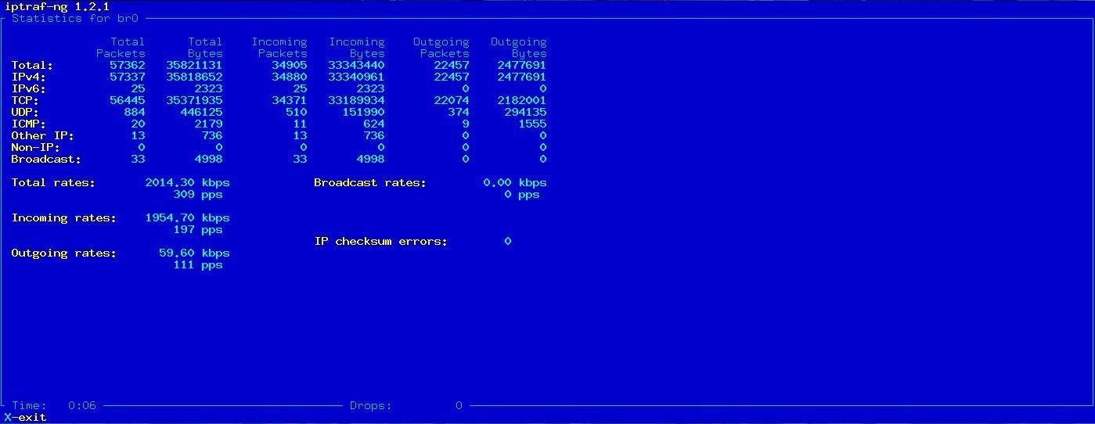This screenshot has height=424, width=1095.
Task: Select the Broadcast: row label
Action: pyautogui.click(x=46, y=159)
